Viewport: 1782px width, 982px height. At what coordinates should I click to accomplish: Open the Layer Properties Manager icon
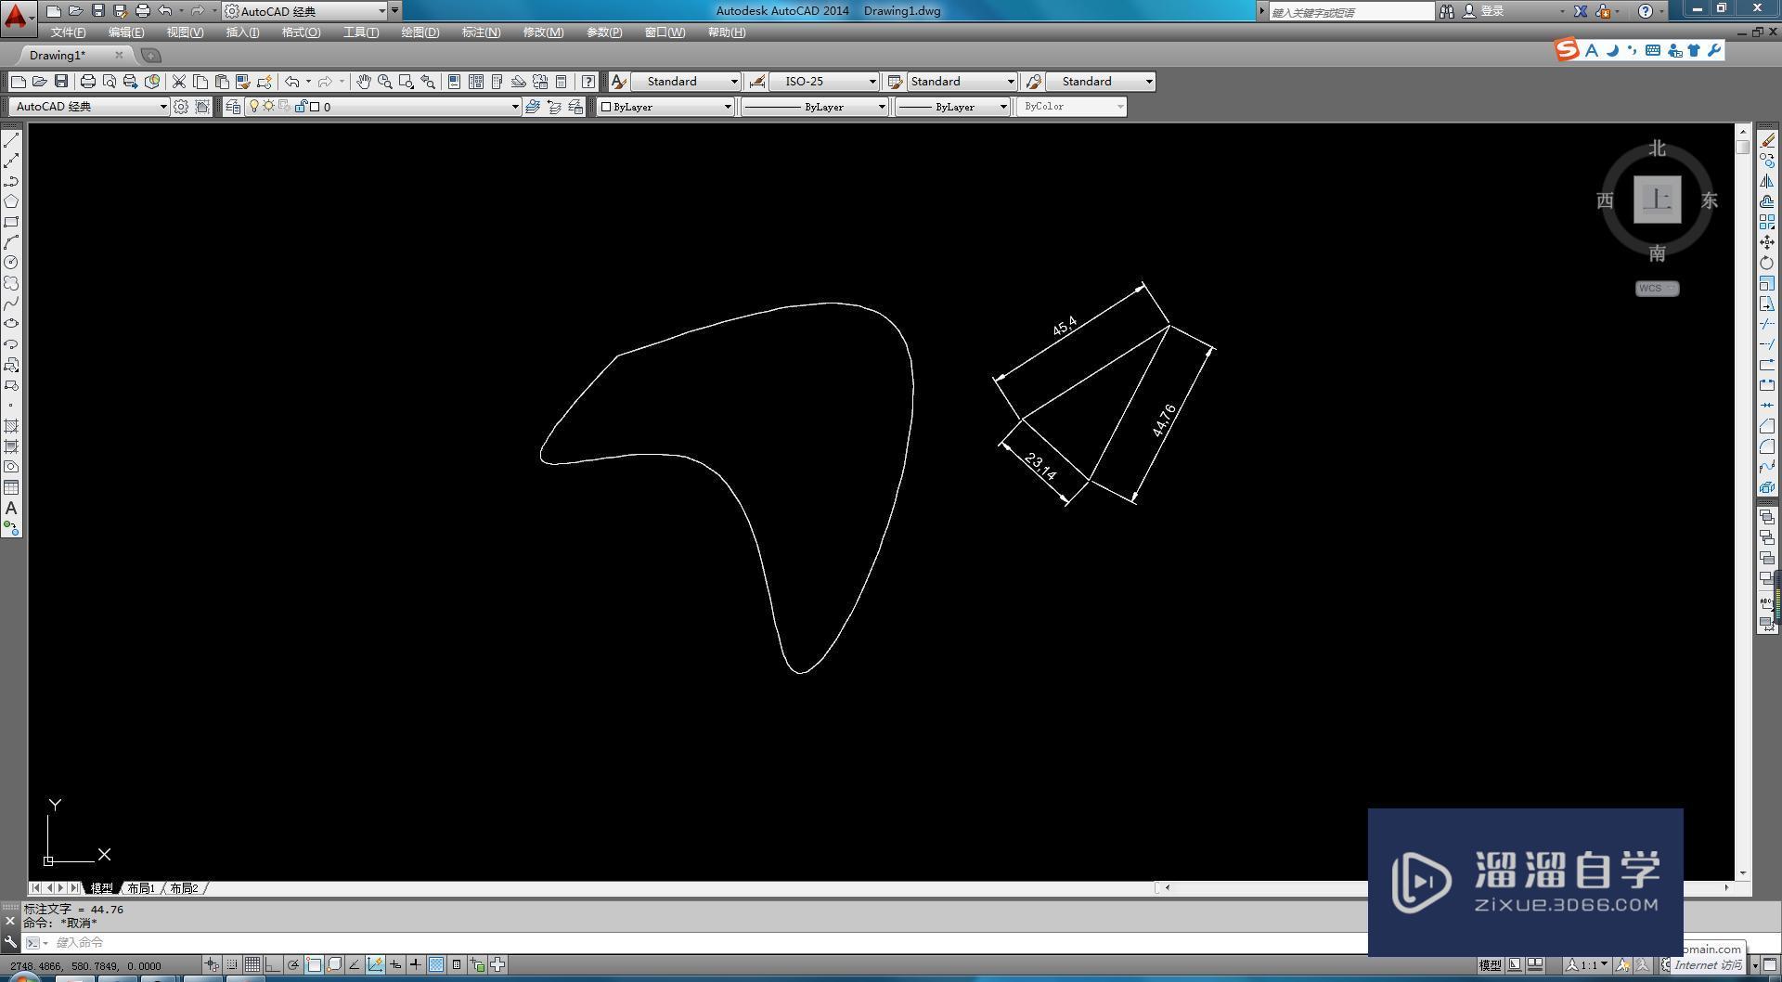[233, 107]
